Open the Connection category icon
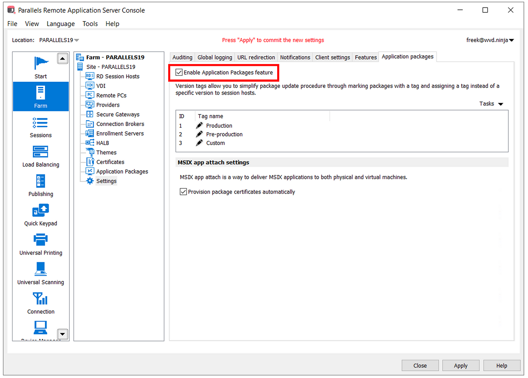The image size is (528, 378). point(40,298)
